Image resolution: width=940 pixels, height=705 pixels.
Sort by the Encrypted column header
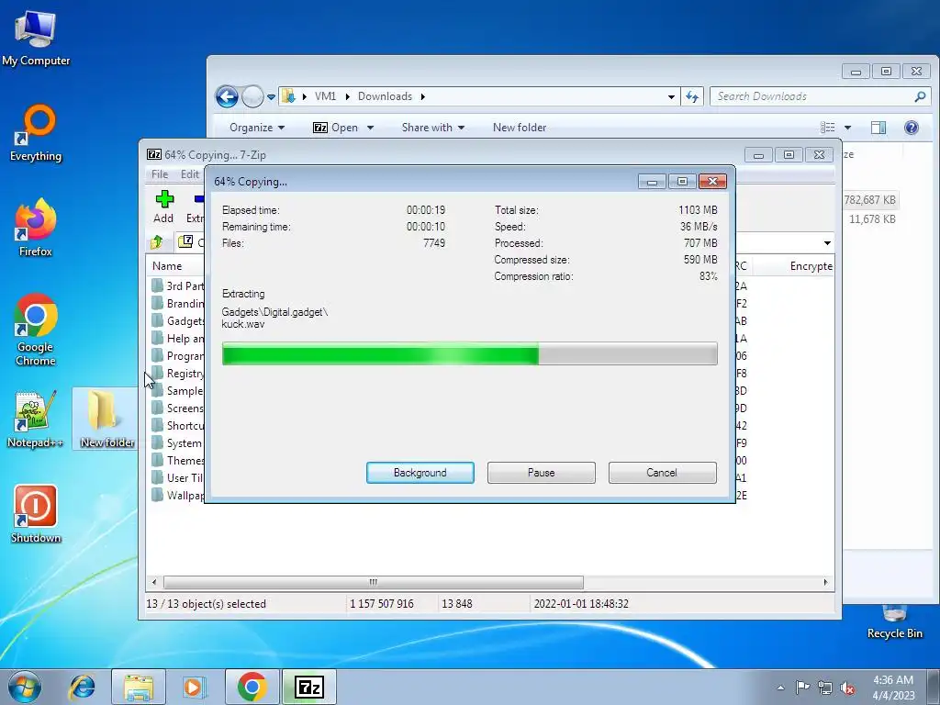click(811, 265)
